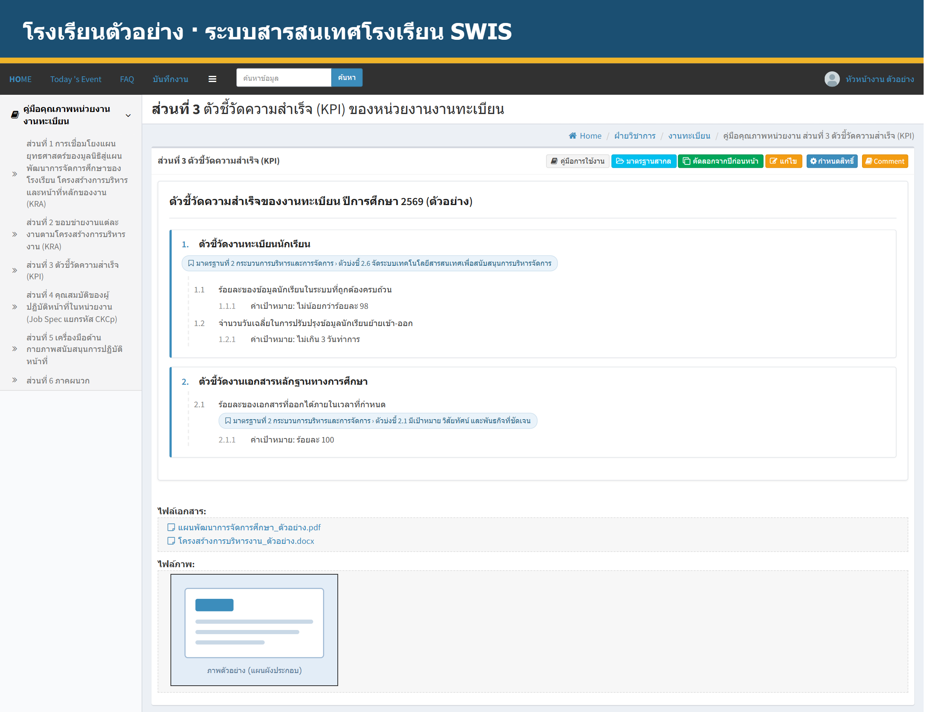
Task: Open sidebar item ส่วนที่ 2 ขอบข่ายงาน
Action: tap(76, 234)
